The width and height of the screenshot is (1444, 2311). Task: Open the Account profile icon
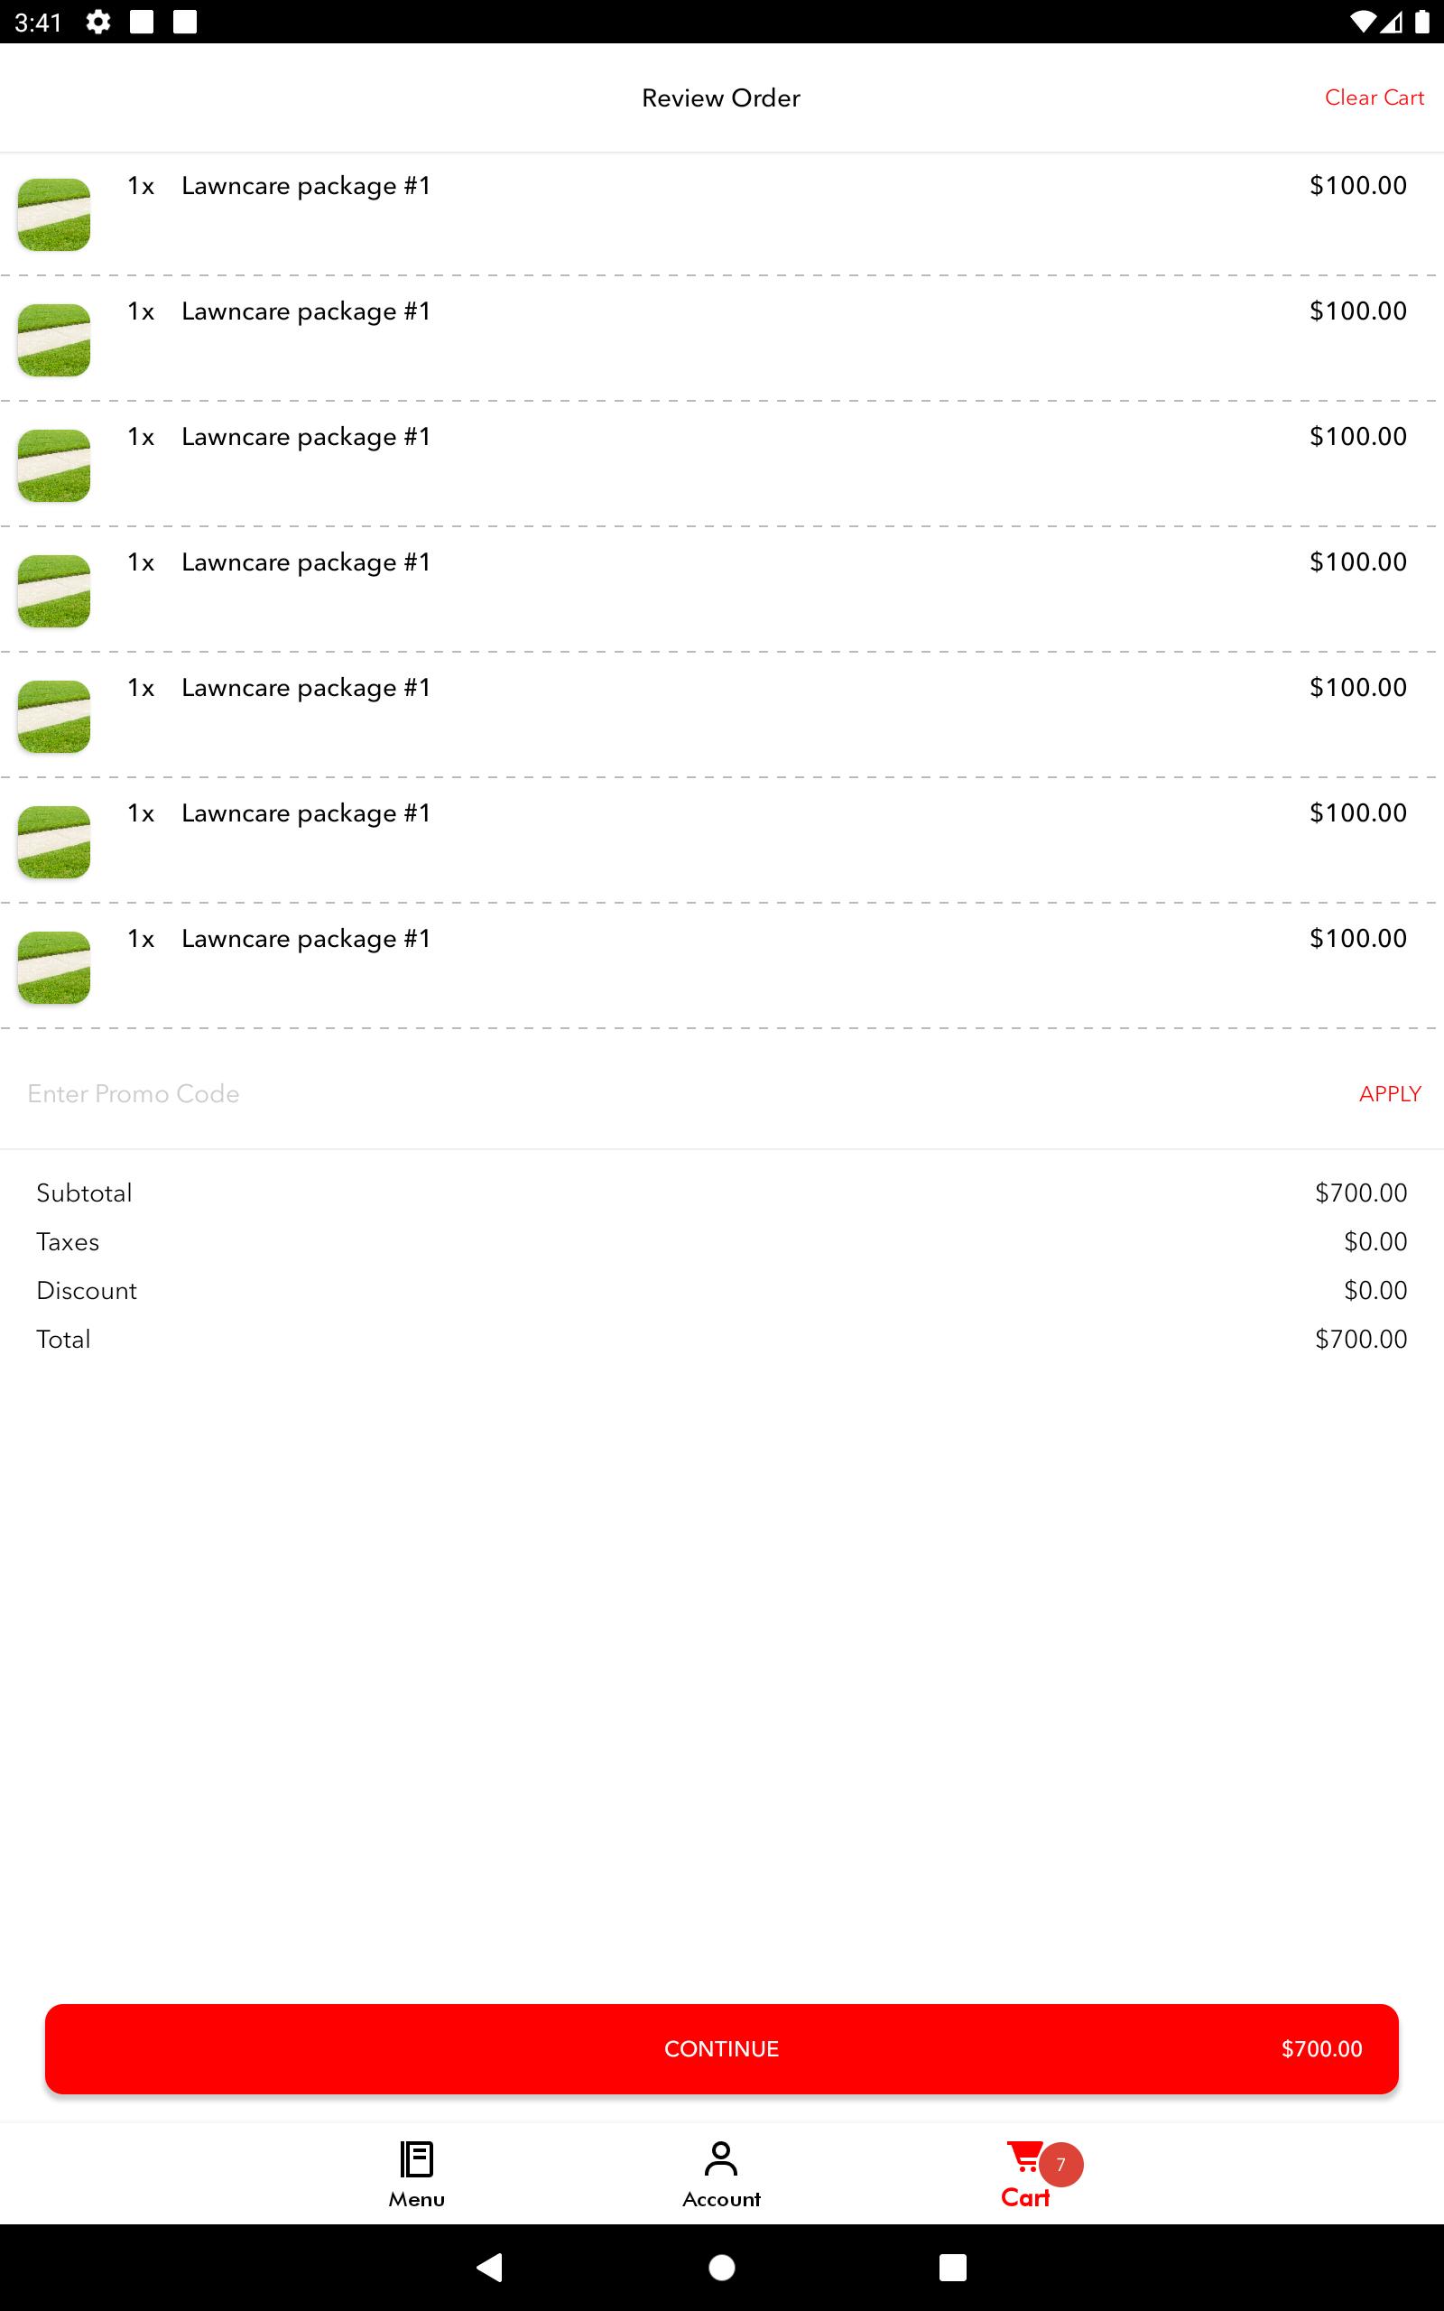tap(721, 2158)
